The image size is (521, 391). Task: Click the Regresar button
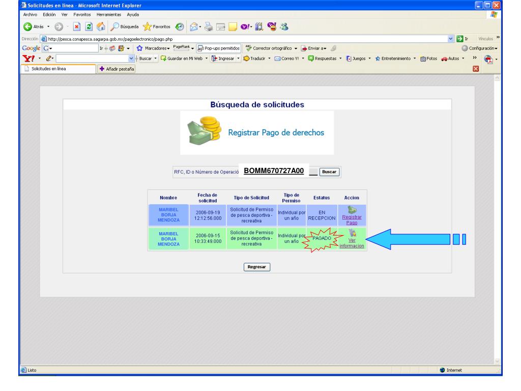pyautogui.click(x=257, y=267)
